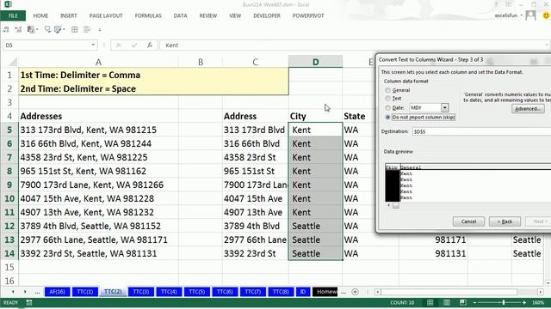This screenshot has height=309, width=551.
Task: Click the Next button in wizard
Action: pyautogui.click(x=538, y=221)
